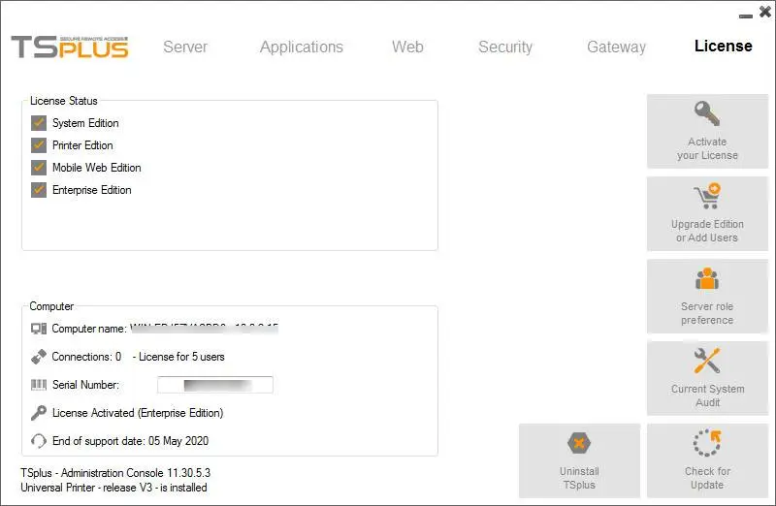776x506 pixels.
Task: Click the 'License Activated (Enterprise Edition)' text
Action: [x=138, y=413]
